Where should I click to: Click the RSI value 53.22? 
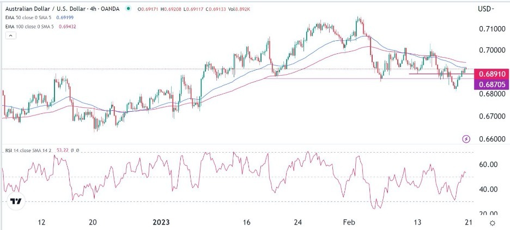pyautogui.click(x=62, y=150)
